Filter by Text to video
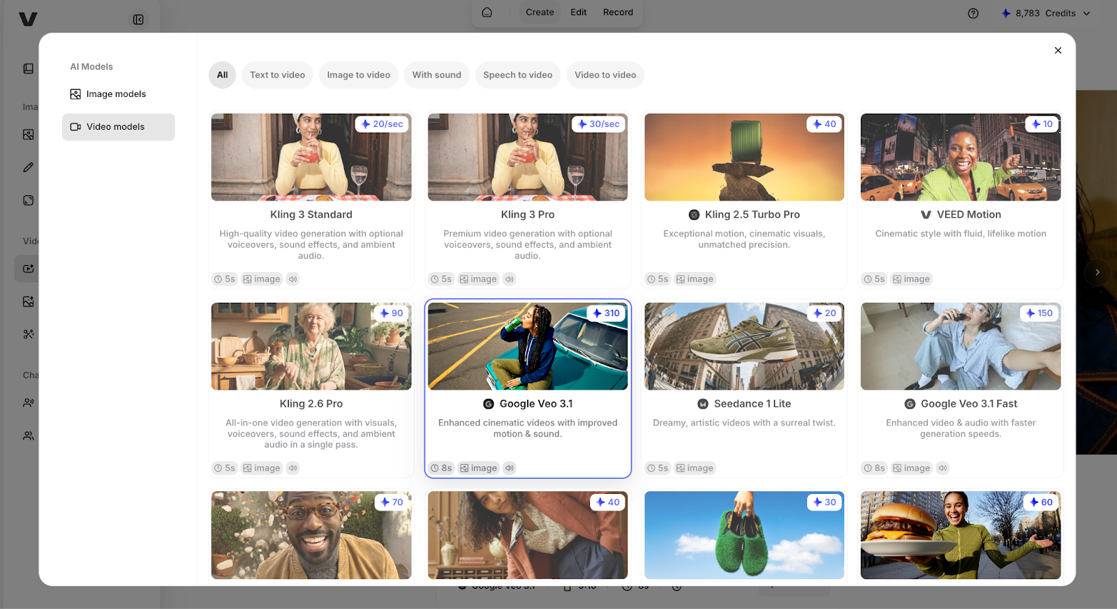This screenshot has height=609, width=1117. (x=277, y=75)
